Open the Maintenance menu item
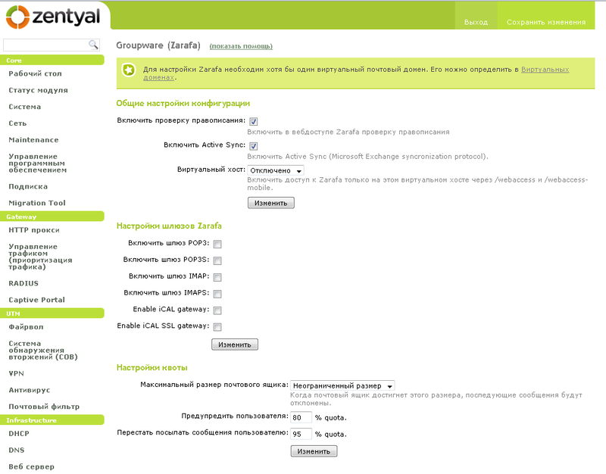 pyautogui.click(x=33, y=140)
